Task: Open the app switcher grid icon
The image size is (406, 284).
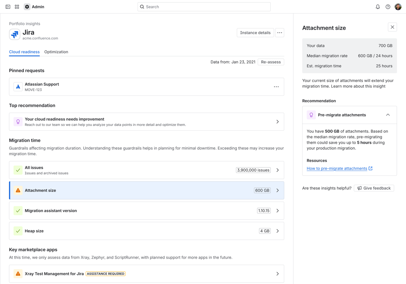Action: tap(16, 6)
